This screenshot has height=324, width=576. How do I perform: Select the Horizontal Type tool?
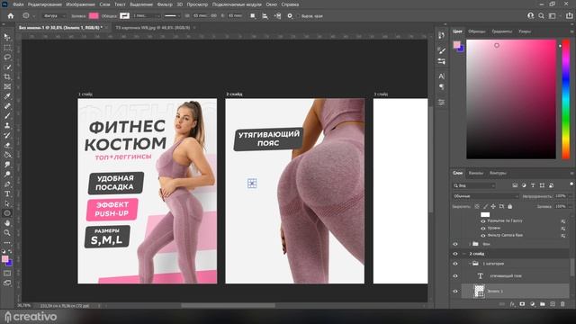[7, 193]
